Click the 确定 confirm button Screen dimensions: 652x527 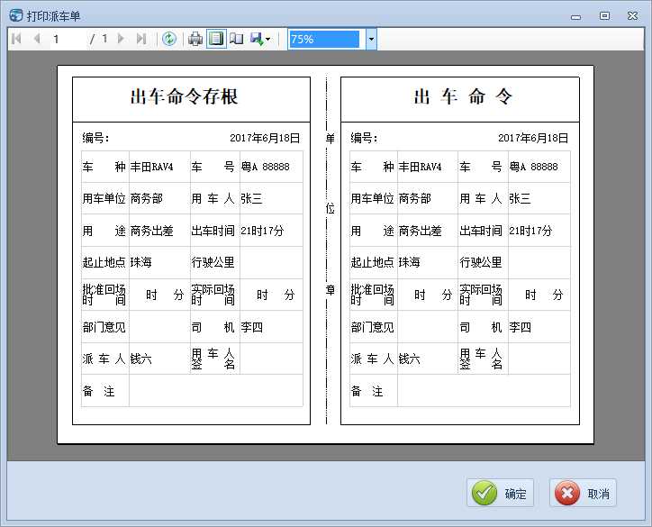coord(500,494)
